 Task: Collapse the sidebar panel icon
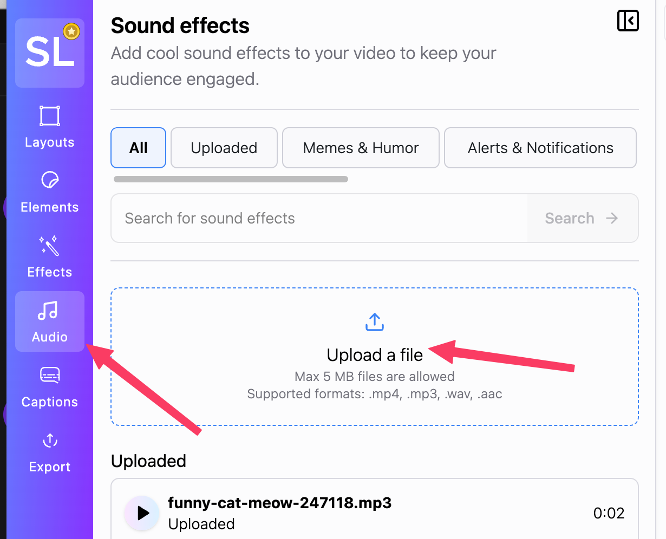point(628,21)
